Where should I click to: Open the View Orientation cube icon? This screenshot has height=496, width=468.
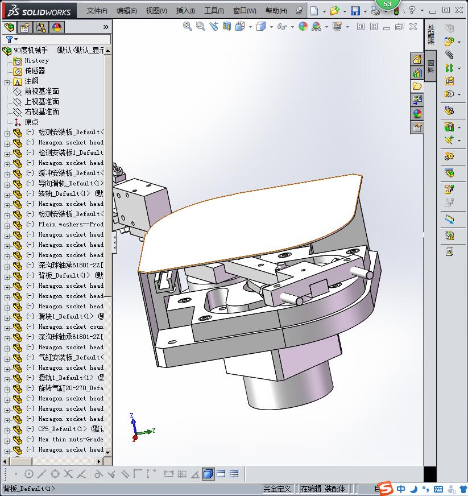click(x=240, y=26)
